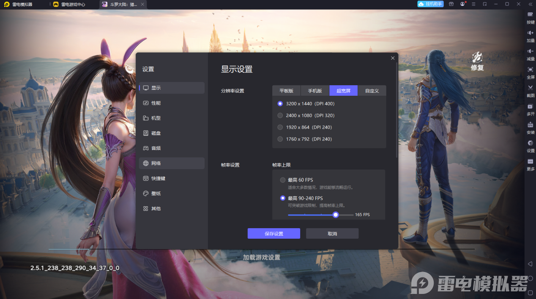Select 显示 settings category
The height and width of the screenshot is (299, 536).
click(172, 88)
